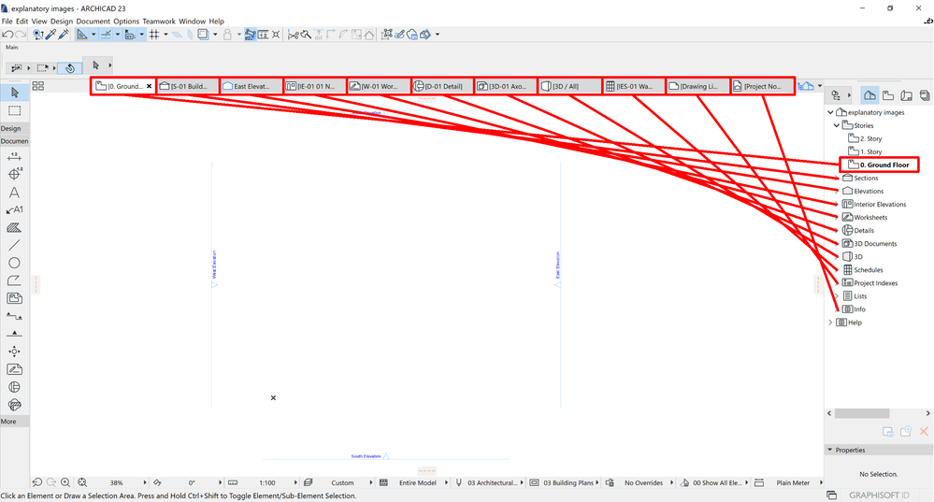Open the tab overview grid icon
The width and height of the screenshot is (934, 502).
click(38, 86)
